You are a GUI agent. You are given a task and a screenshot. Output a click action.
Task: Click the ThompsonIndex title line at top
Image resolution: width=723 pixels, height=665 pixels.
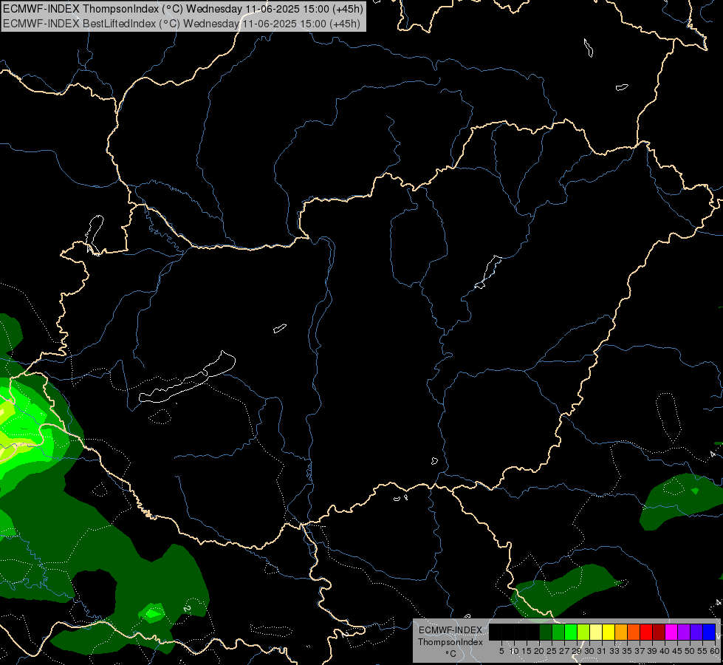point(183,8)
